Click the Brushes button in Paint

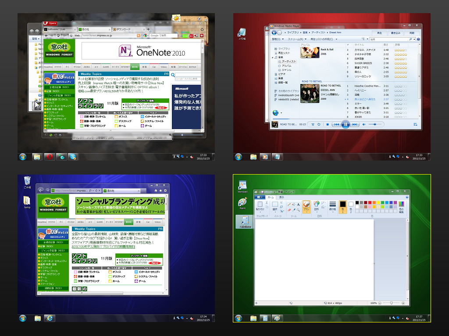pos(306,207)
